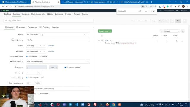190x107 pixels.
Task: Open the campaign link icon button
Action: click(x=172, y=21)
